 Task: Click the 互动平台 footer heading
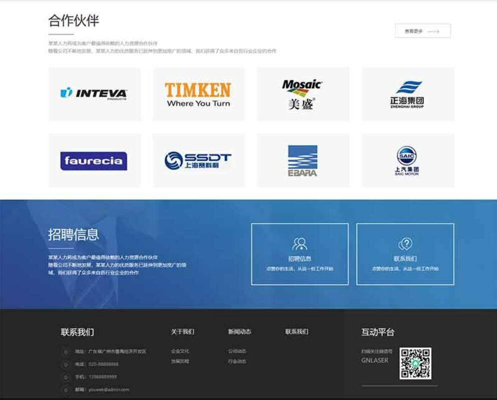click(x=378, y=332)
